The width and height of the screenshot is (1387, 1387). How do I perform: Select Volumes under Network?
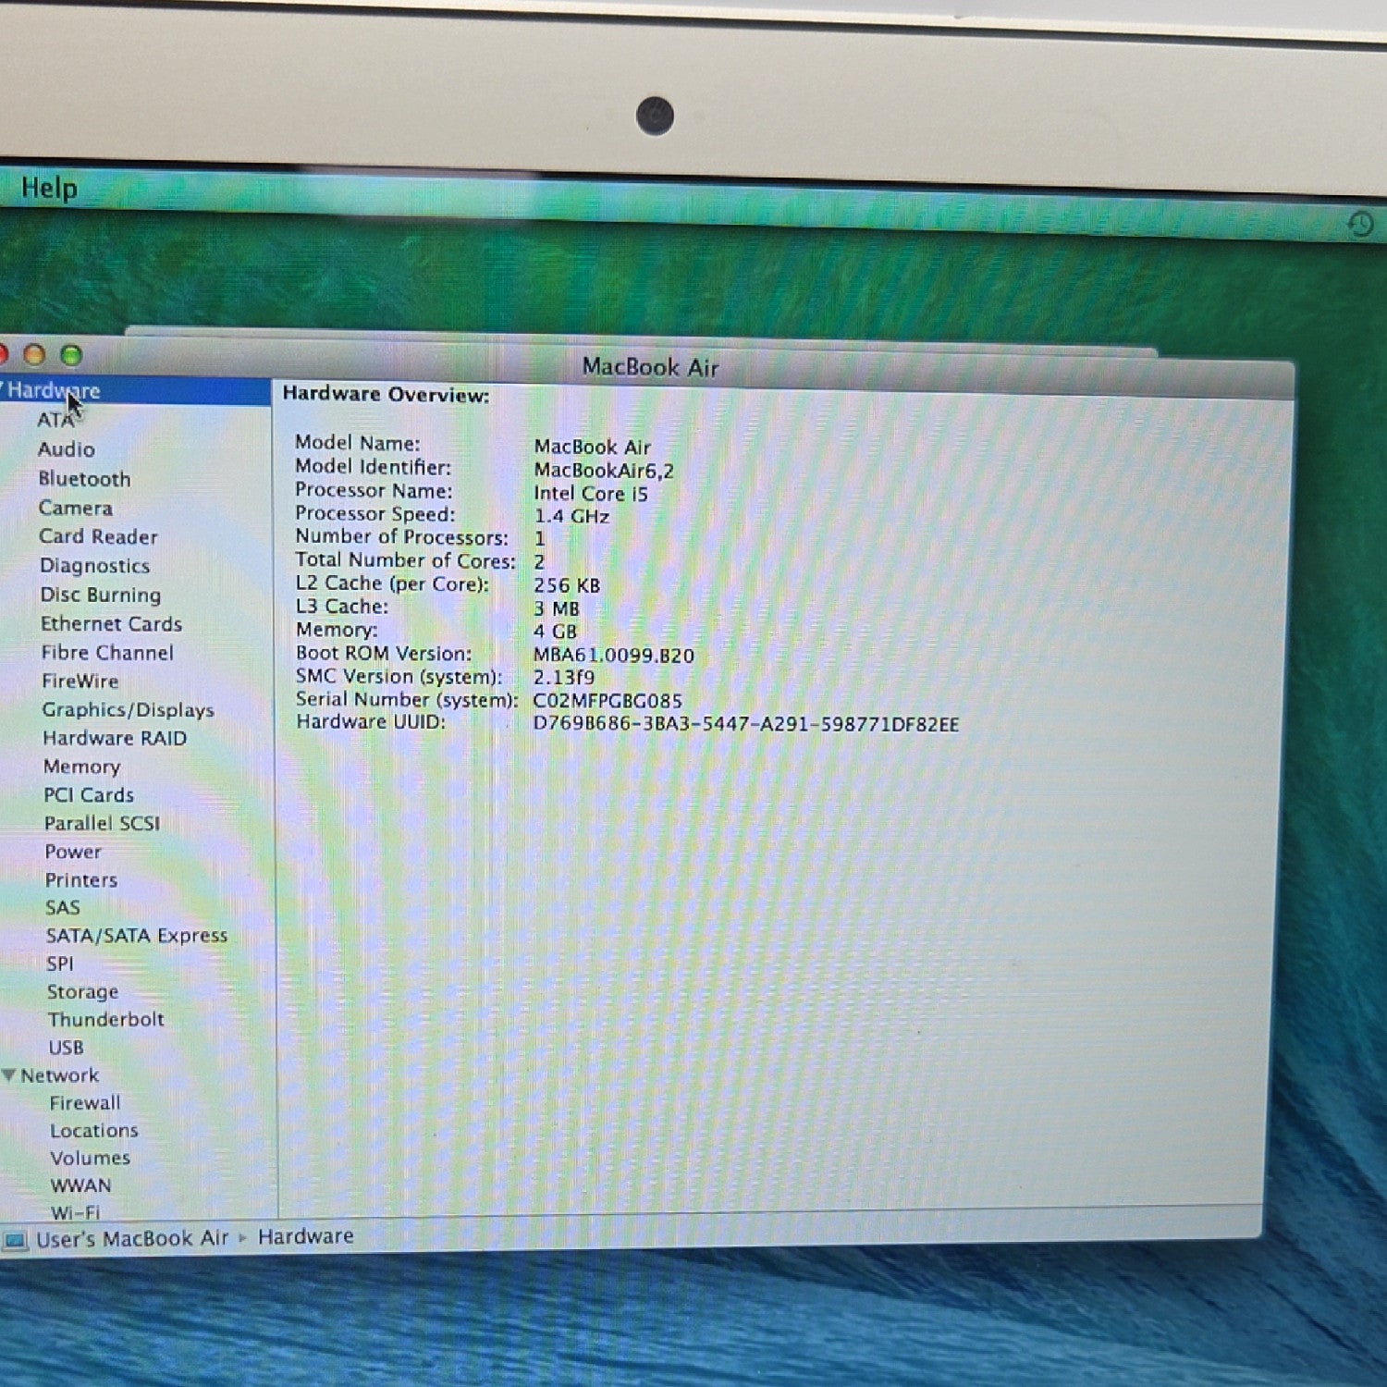(91, 1158)
